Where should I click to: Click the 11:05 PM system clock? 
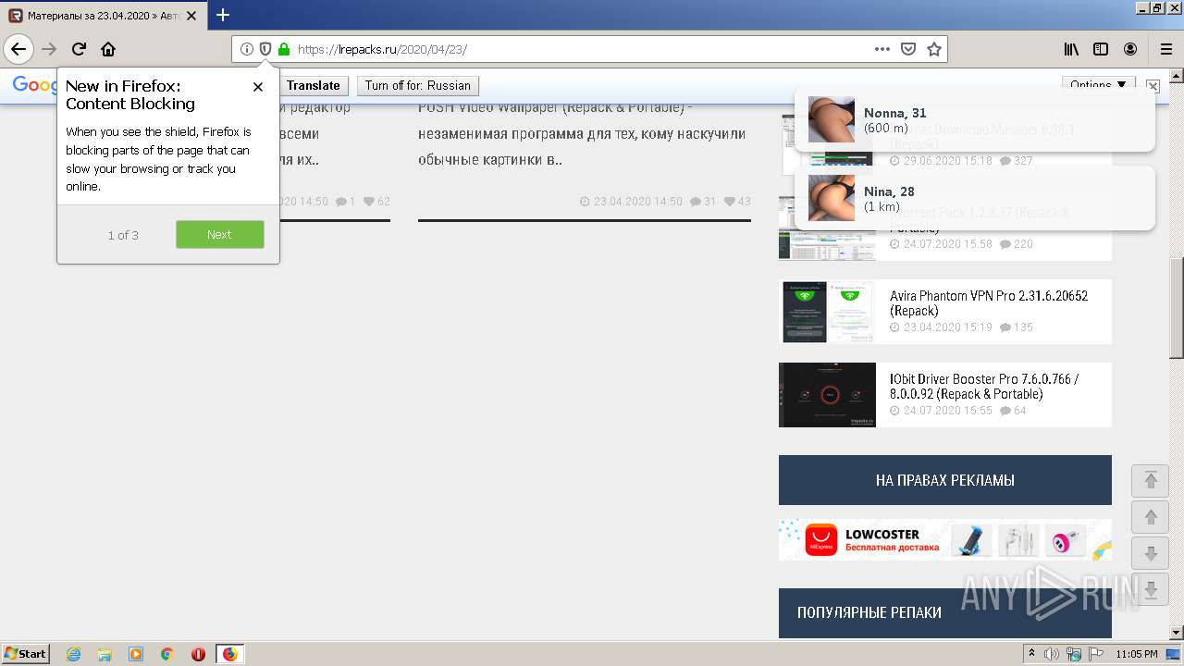tap(1137, 654)
